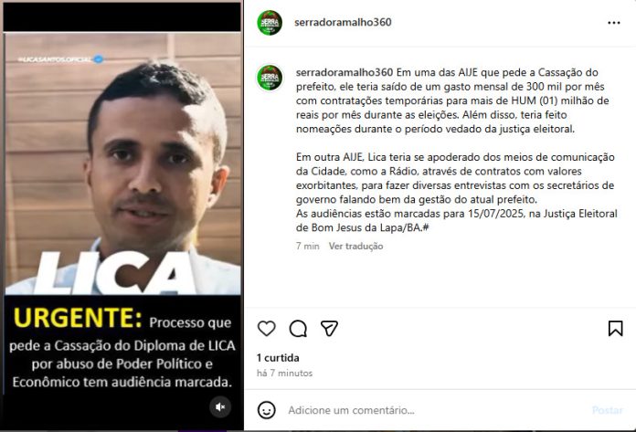The width and height of the screenshot is (636, 432).
Task: Open the serradoramalho360 username in the caption
Action: 344,72
